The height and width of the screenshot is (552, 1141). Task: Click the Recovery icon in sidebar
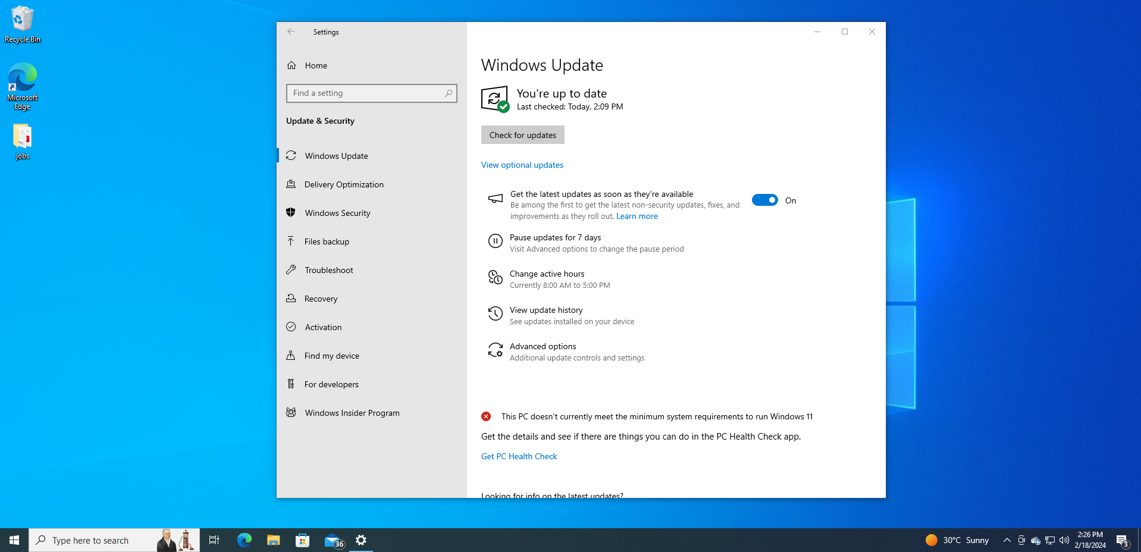click(291, 298)
